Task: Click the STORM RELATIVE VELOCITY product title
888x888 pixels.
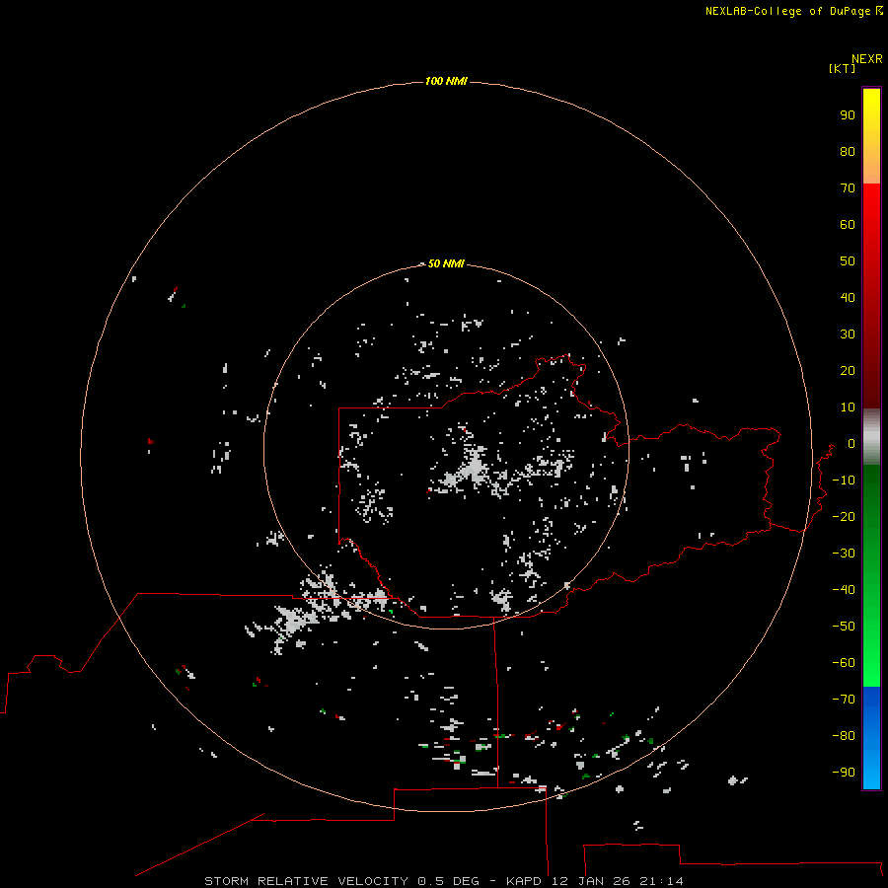Action: pyautogui.click(x=306, y=881)
